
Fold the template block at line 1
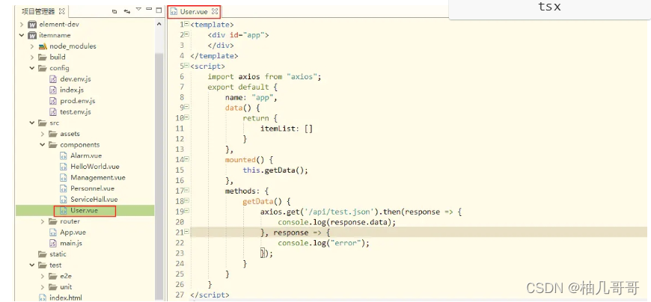[x=186, y=24]
